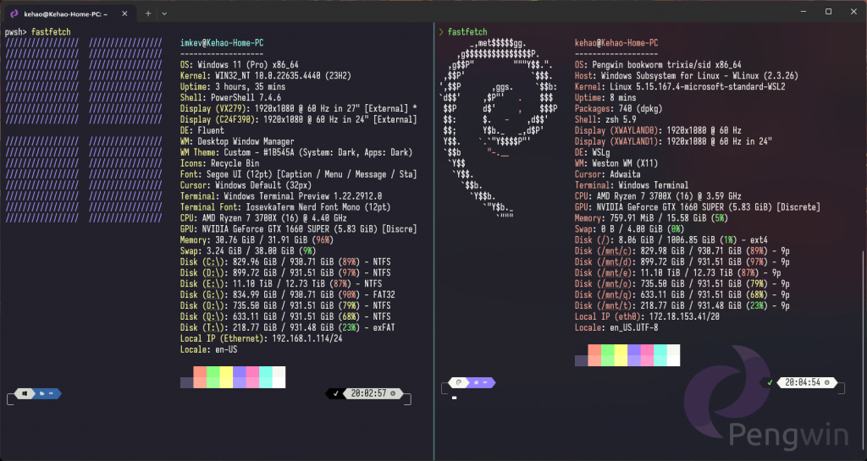Image resolution: width=867 pixels, height=461 pixels.
Task: Expand the new tab profile dropdown
Action: (x=164, y=14)
